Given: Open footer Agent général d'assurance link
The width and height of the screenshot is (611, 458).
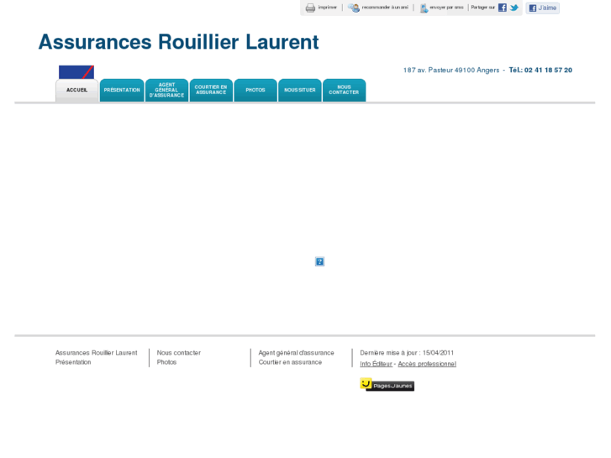Looking at the screenshot, I should click(296, 353).
